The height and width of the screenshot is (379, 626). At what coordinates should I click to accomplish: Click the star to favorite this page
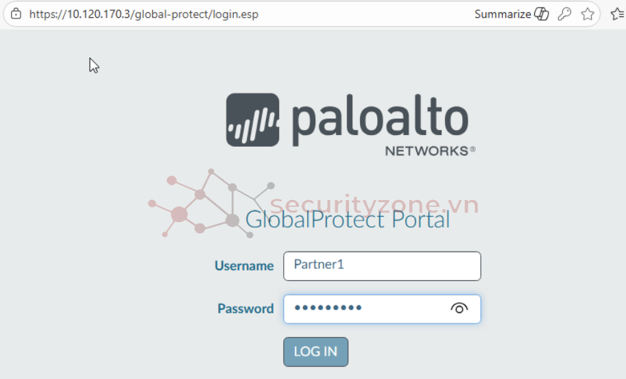[587, 14]
